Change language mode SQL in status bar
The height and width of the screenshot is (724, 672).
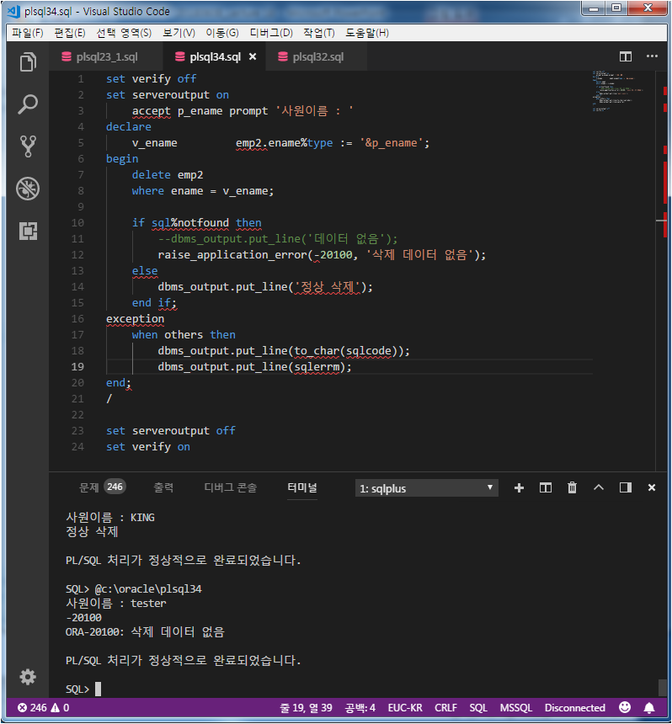click(x=478, y=708)
